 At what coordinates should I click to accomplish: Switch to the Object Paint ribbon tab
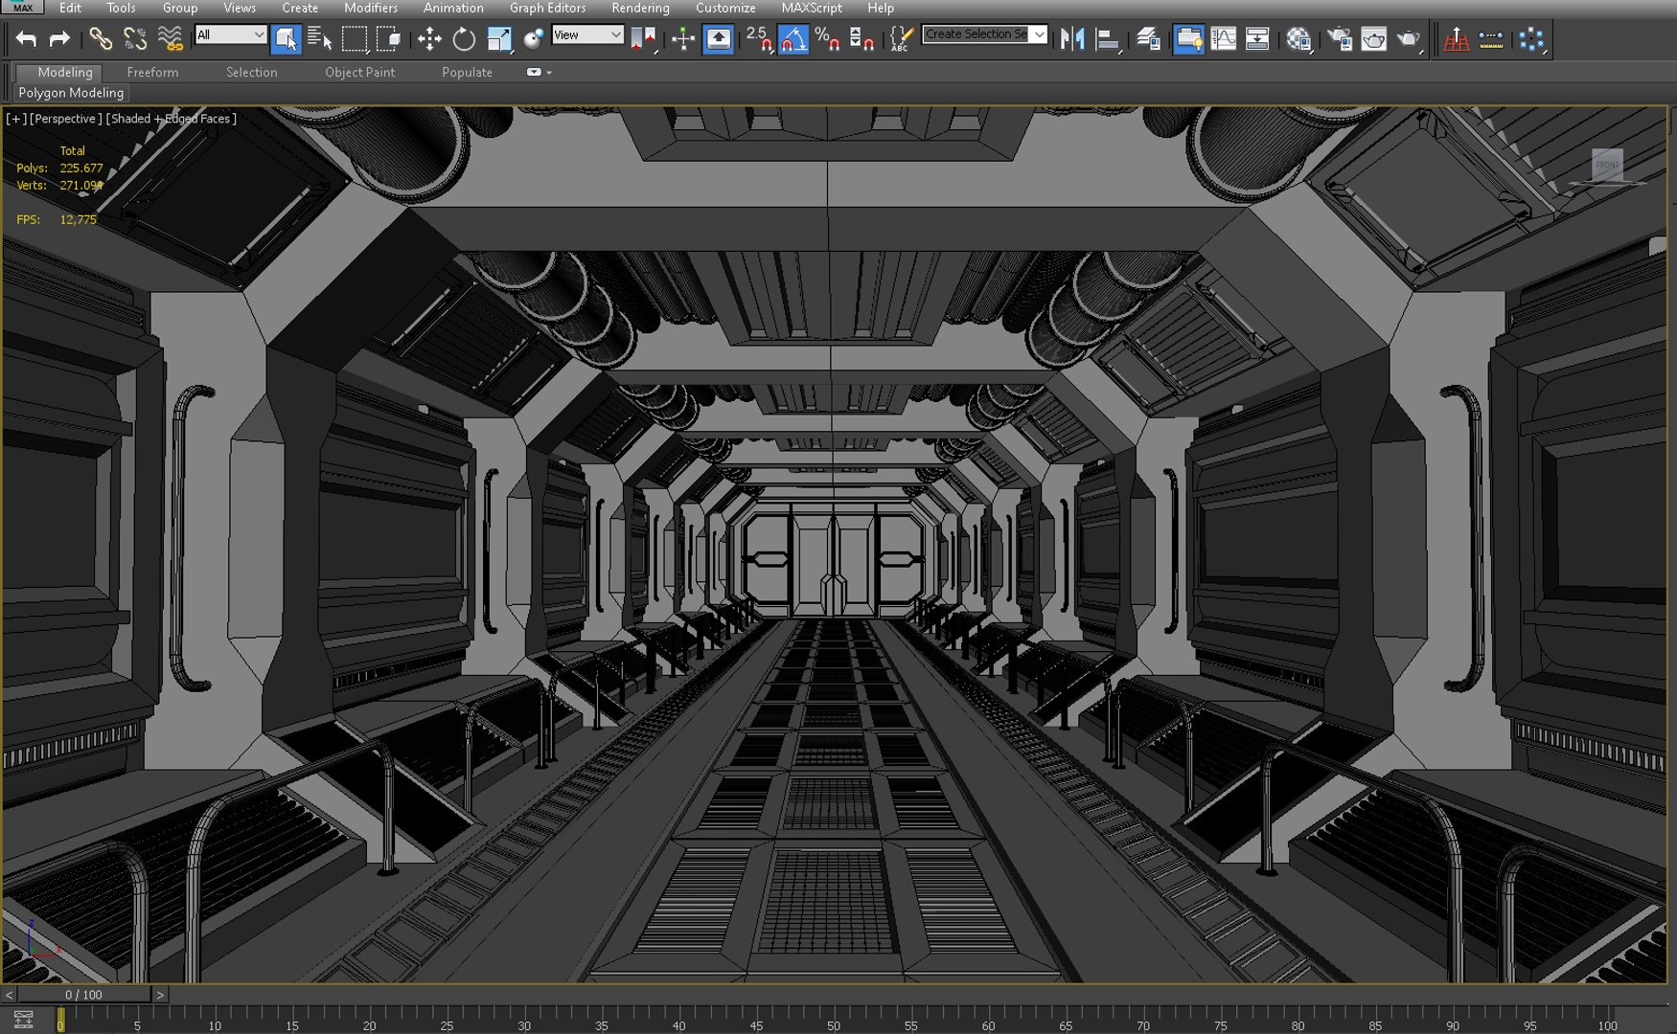point(359,72)
